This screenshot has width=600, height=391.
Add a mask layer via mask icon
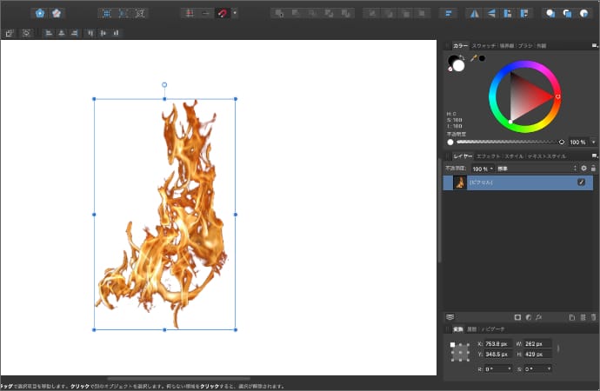pyautogui.click(x=517, y=317)
